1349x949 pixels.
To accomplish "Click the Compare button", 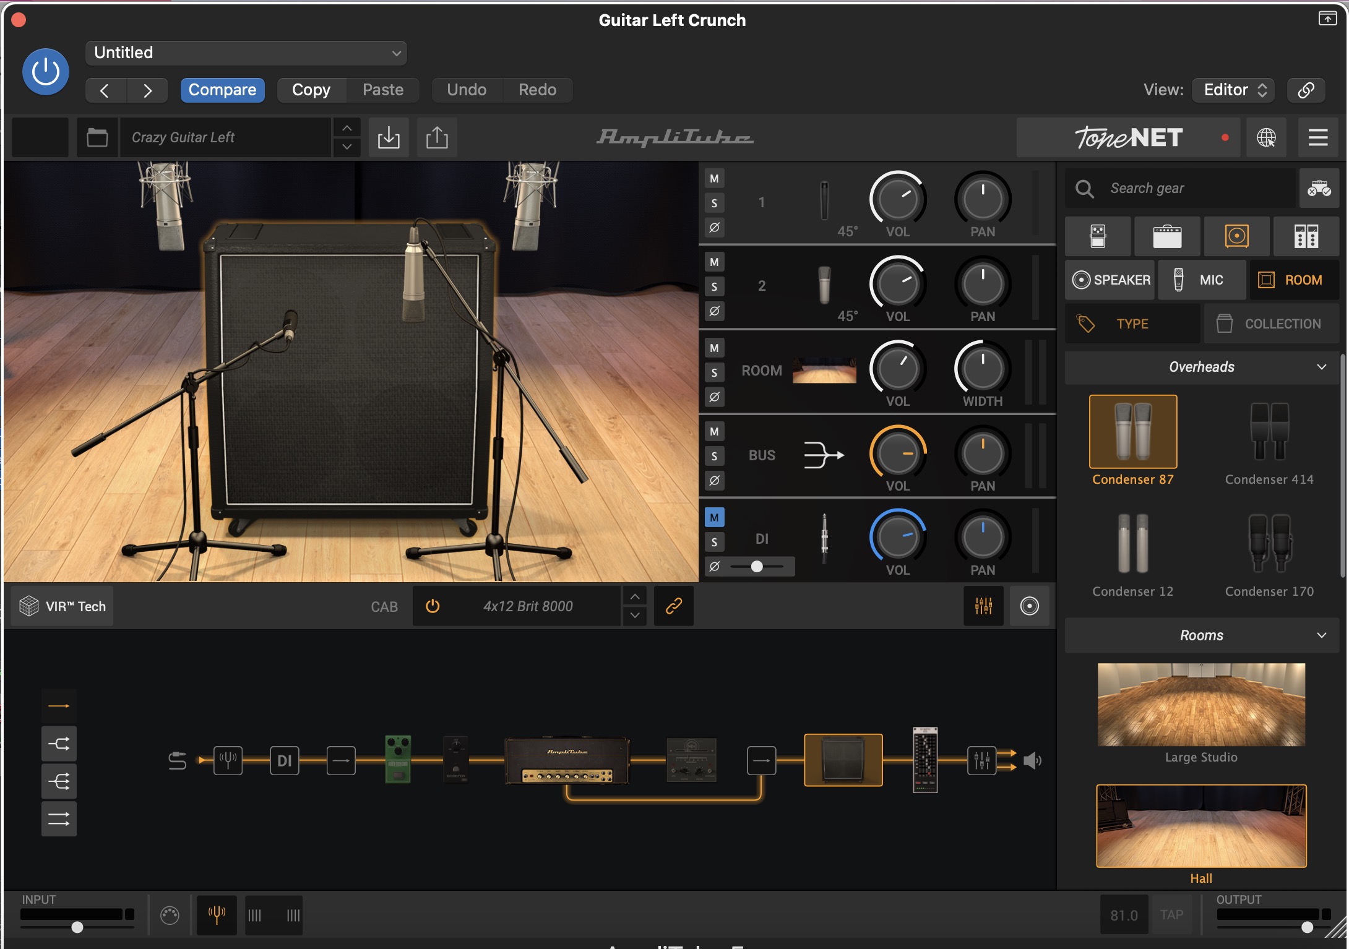I will coord(222,90).
